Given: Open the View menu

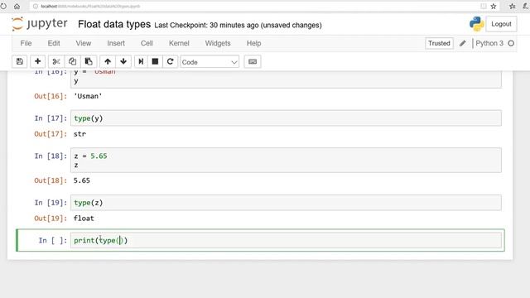Looking at the screenshot, I should [x=84, y=43].
